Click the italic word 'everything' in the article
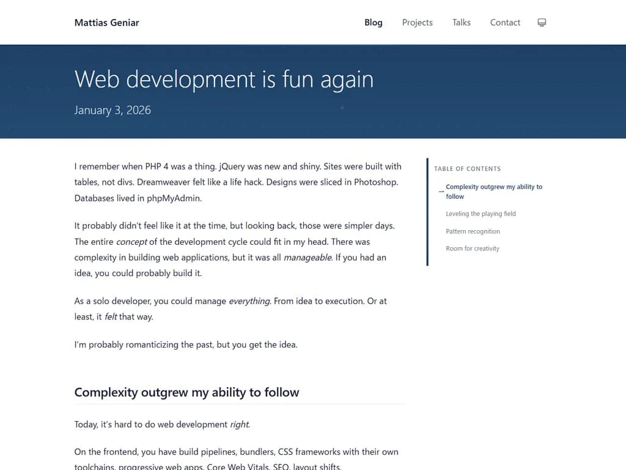 [x=249, y=301]
